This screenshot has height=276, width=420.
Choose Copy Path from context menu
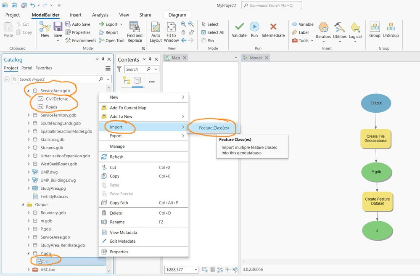143,202
